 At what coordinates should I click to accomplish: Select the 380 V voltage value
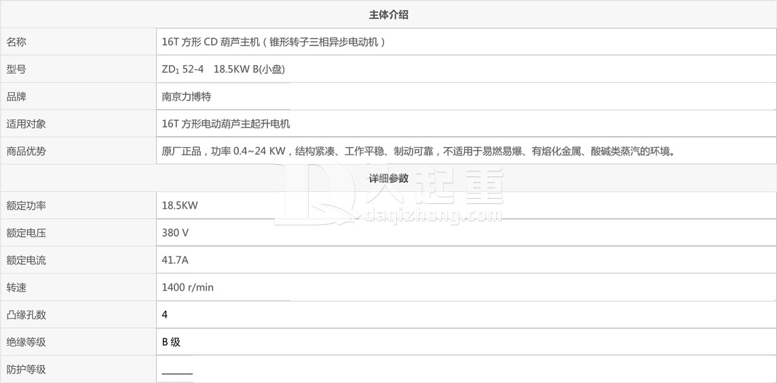point(175,233)
